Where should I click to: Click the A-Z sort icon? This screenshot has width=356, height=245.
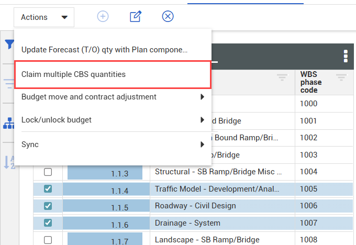(x=9, y=162)
